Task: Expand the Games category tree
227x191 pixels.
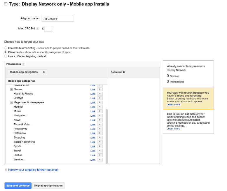Action: (11, 90)
